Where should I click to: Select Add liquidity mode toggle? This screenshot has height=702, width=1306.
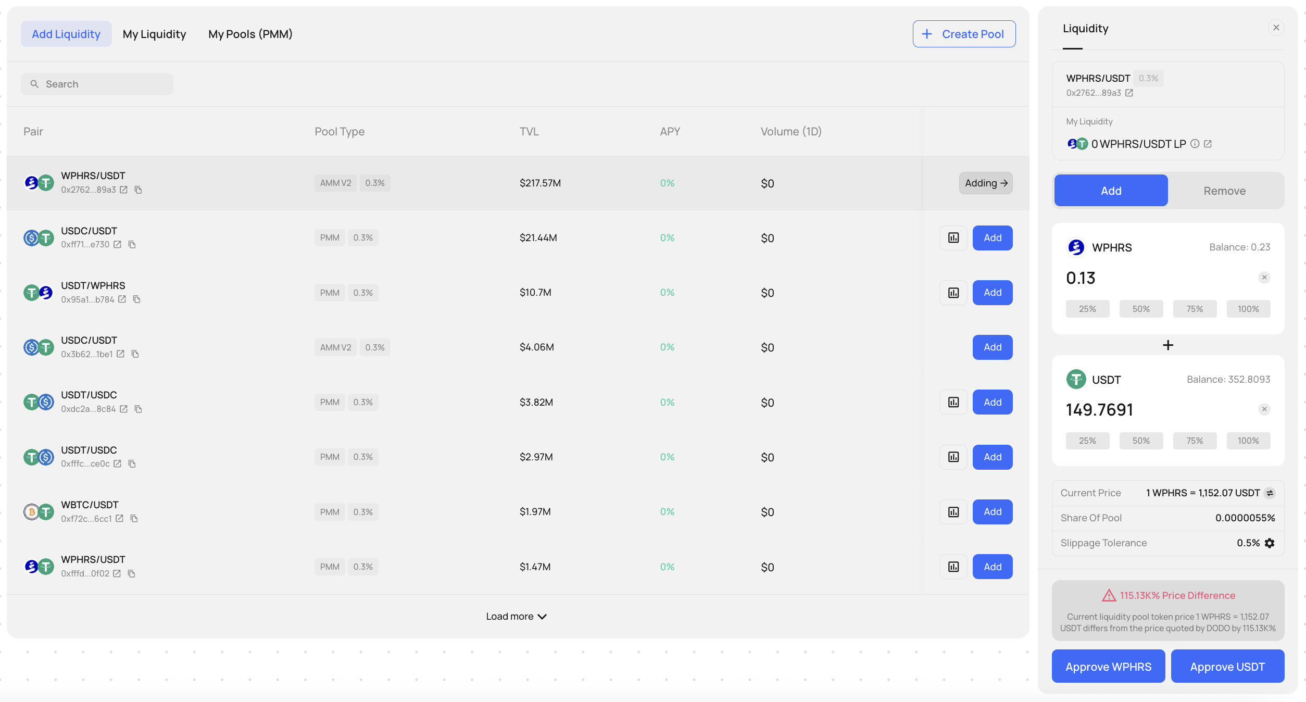pos(1111,191)
